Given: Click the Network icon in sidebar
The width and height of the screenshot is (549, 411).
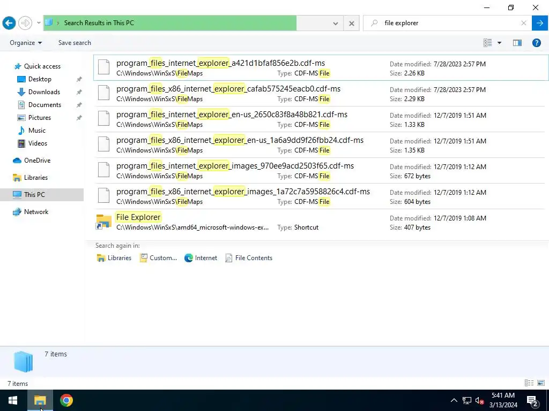Looking at the screenshot, I should point(17,212).
